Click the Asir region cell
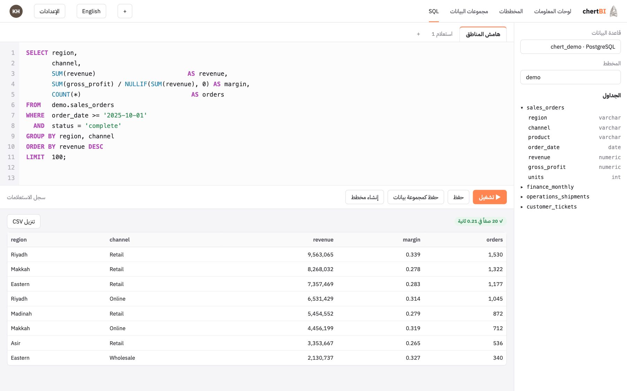Image resolution: width=627 pixels, height=391 pixels. tap(16, 343)
